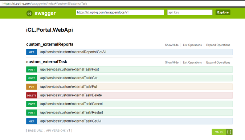Expand the custom_externalReports section heading
The height and width of the screenshot is (140, 245).
click(50, 44)
